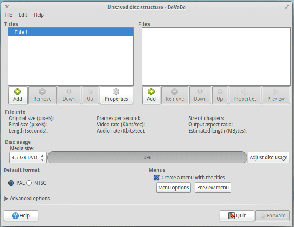Viewport: 294px width, 227px height.
Task: Open the Media size 4.7 GB DVD dropdown
Action: coord(28,157)
